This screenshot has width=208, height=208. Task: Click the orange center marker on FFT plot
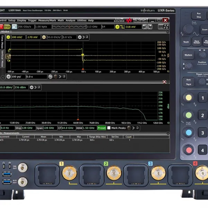[x=78, y=120]
